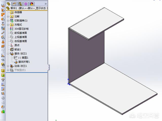Switch to the PropertyManager tab

[14, 4]
